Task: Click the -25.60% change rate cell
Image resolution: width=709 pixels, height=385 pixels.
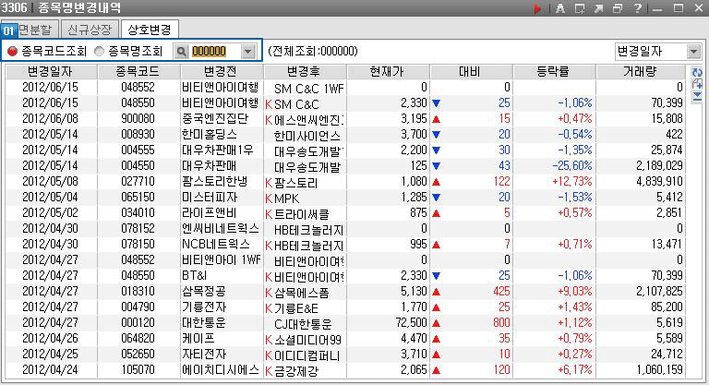Action: click(x=554, y=166)
